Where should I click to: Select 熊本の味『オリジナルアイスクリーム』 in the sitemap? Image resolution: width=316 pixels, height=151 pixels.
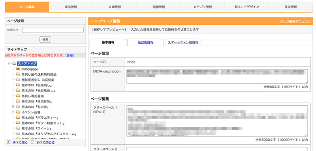(49, 134)
